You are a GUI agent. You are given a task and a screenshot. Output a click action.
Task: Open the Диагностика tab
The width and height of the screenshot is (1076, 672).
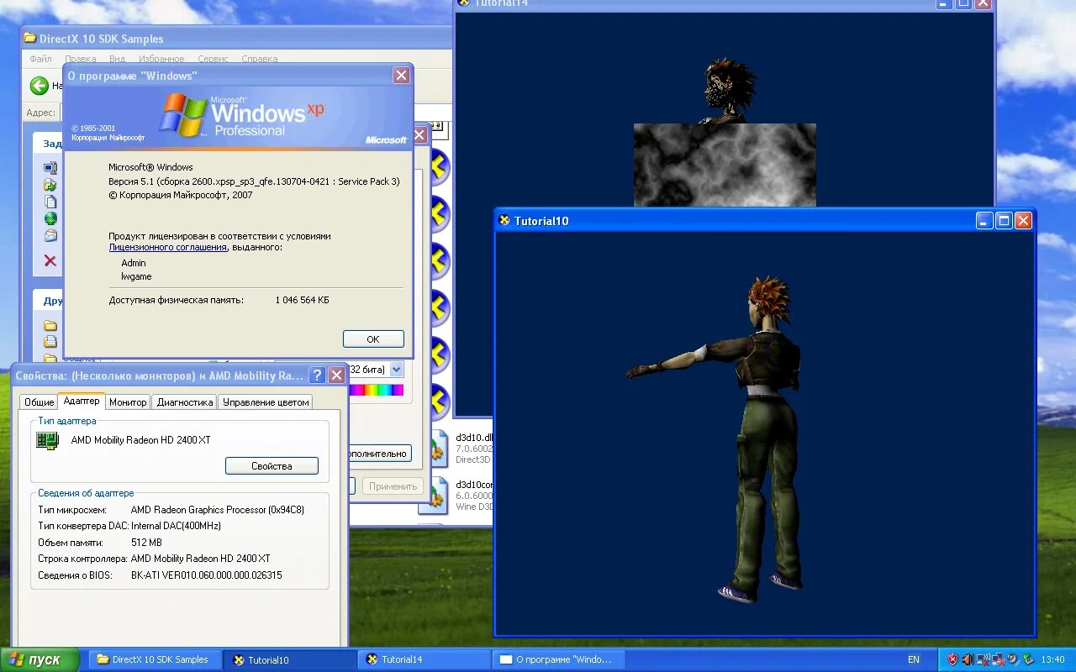pyautogui.click(x=184, y=402)
